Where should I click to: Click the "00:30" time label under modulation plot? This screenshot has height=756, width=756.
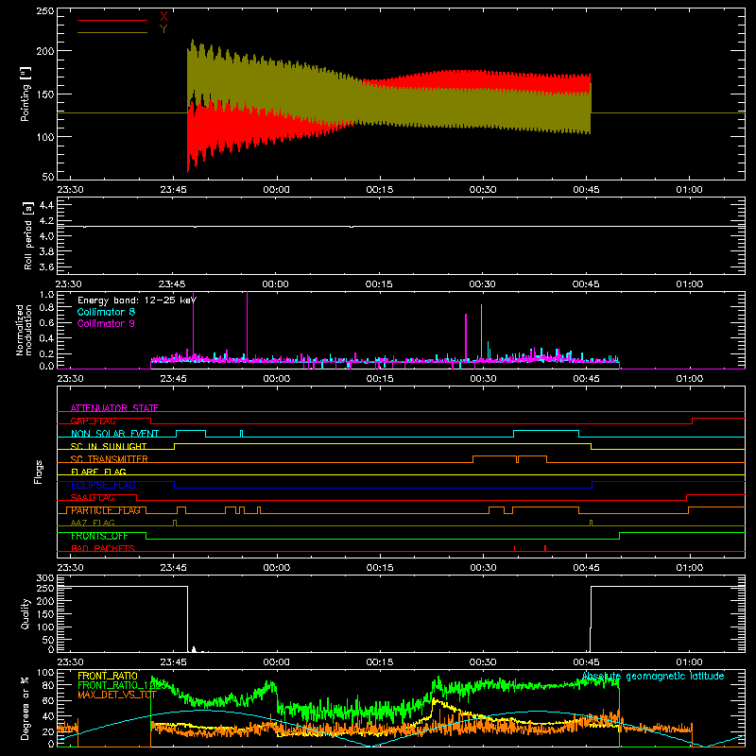483,379
